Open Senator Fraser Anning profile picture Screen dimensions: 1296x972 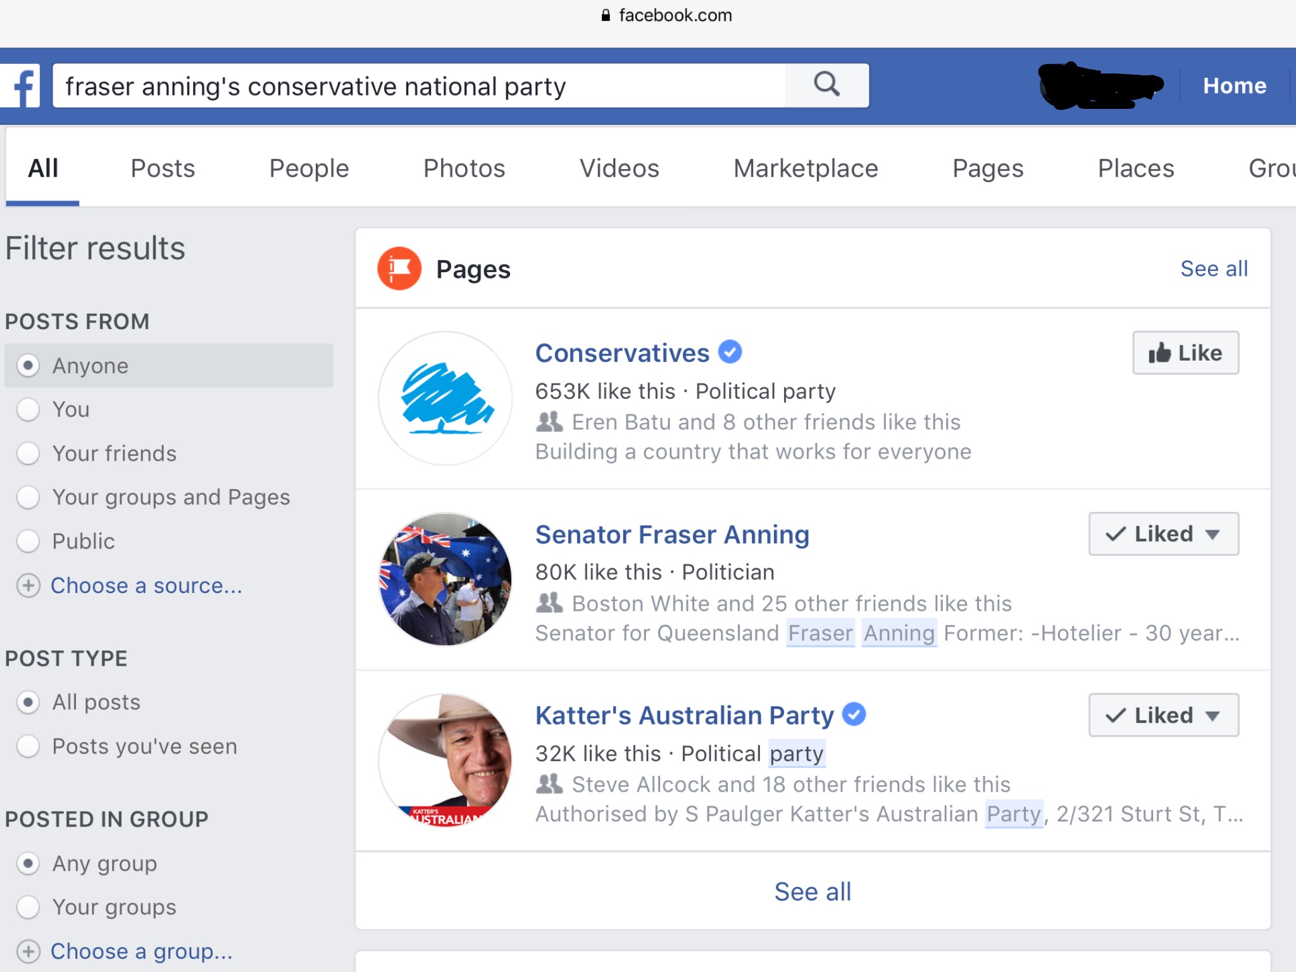[x=445, y=580]
